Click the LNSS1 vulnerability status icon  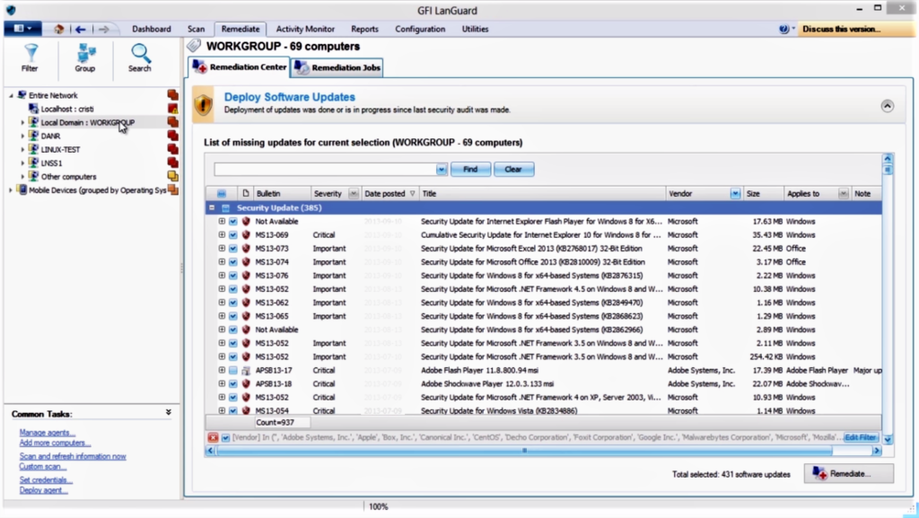coord(172,162)
